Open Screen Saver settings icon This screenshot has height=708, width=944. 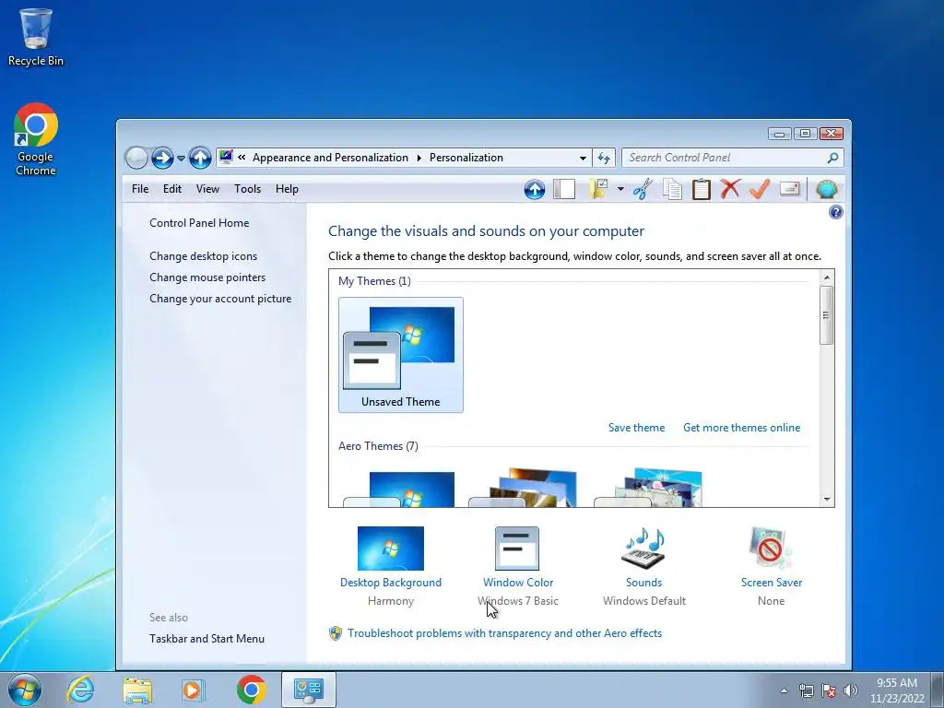[772, 549]
